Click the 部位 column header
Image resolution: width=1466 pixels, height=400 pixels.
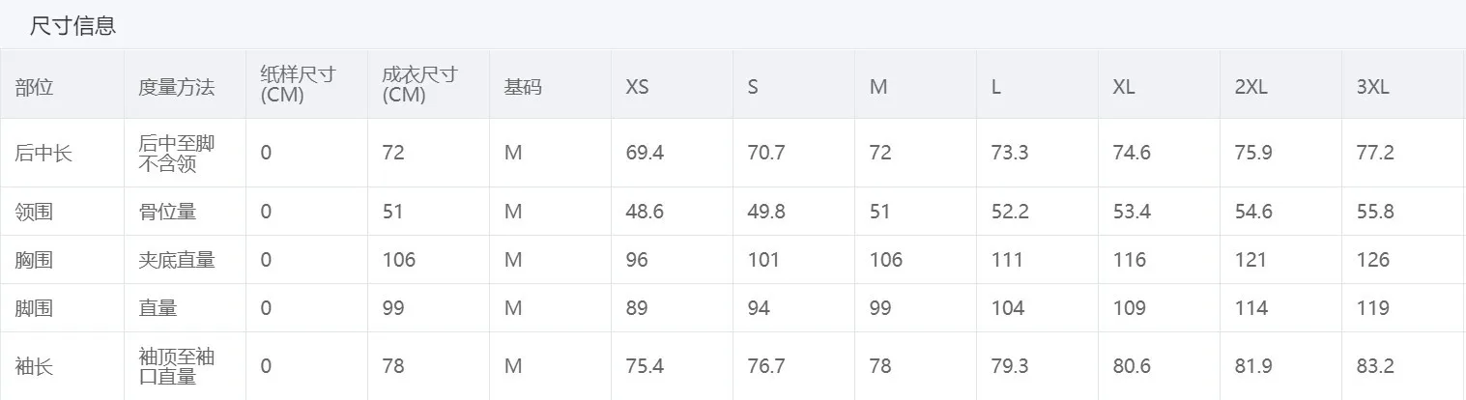pos(35,87)
